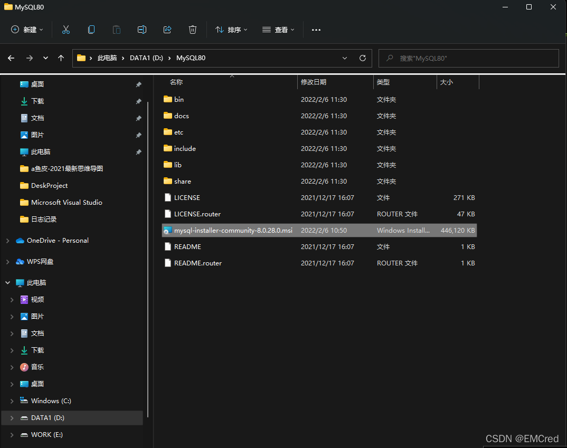Select the LICENSE file name
567x448 pixels.
click(187, 198)
